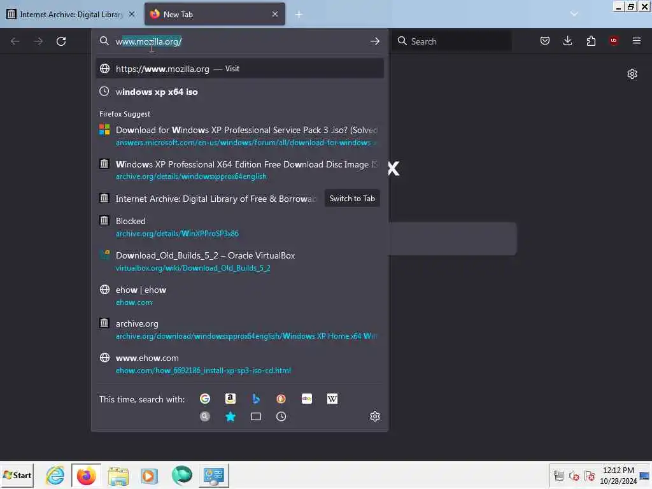Screen dimensions: 652x489
Task: Open the Save to Pocket icon
Action: (545, 41)
